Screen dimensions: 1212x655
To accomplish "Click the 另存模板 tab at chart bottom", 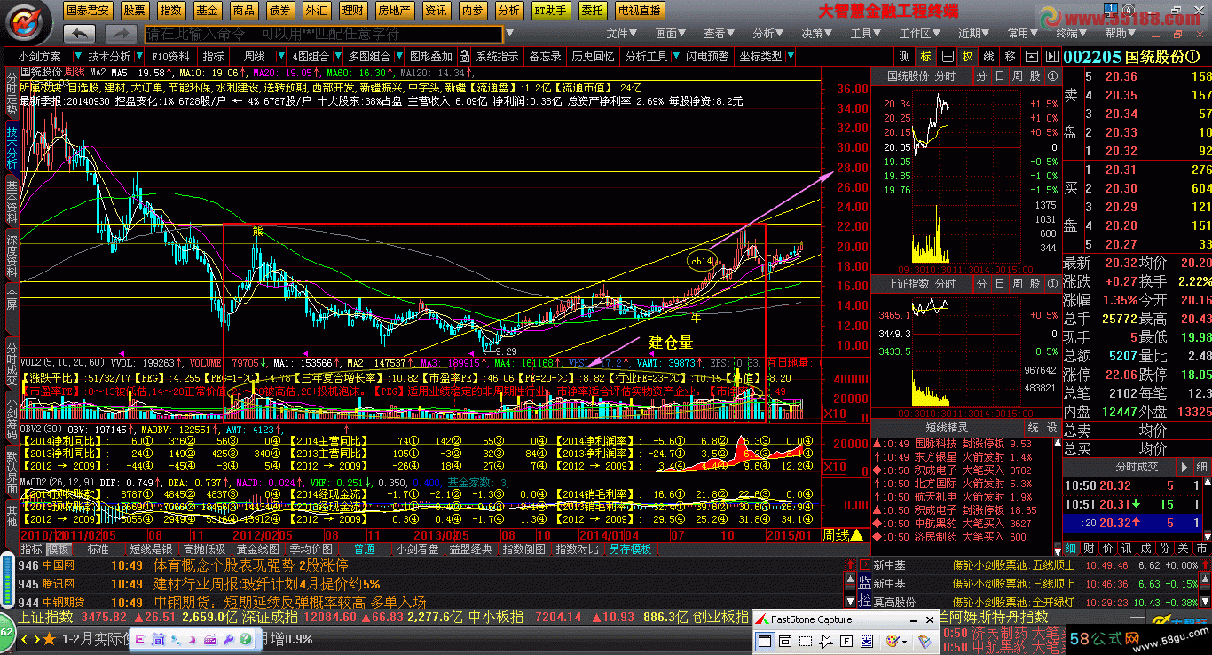I will pos(630,549).
